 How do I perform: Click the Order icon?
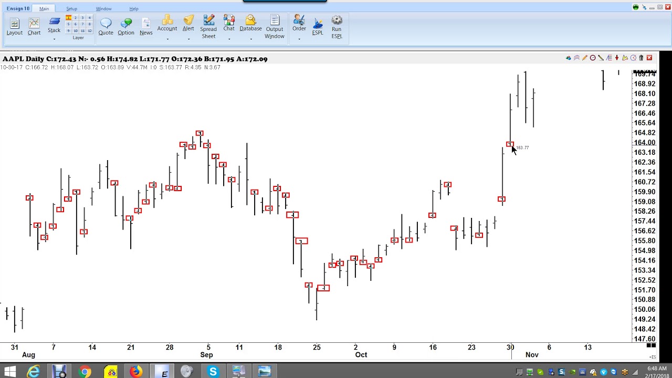tap(299, 20)
